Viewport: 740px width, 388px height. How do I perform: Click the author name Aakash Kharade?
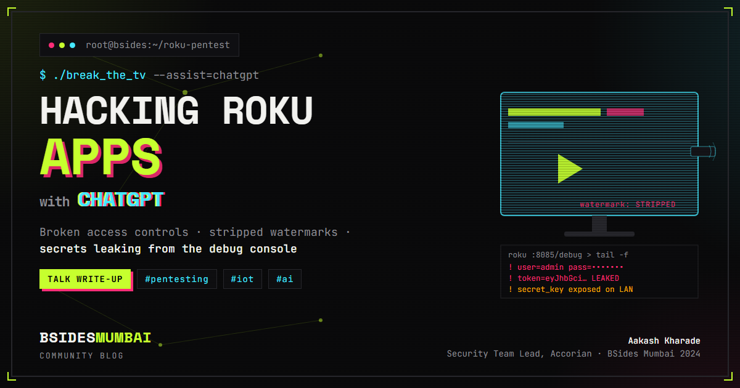[x=664, y=341]
